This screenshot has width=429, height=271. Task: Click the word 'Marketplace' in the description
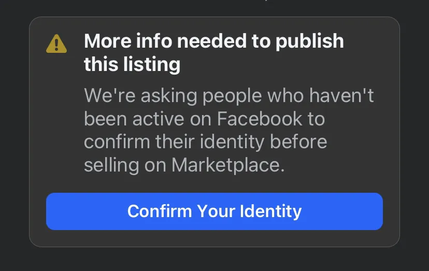pyautogui.click(x=226, y=165)
